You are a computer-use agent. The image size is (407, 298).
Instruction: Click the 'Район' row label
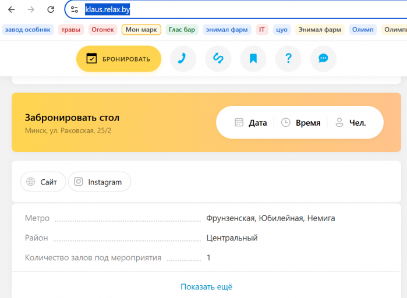[36, 238]
